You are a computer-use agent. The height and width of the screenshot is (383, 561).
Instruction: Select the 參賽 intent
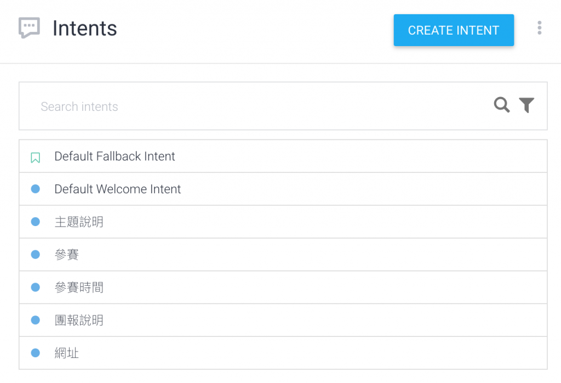pyautogui.click(x=67, y=255)
